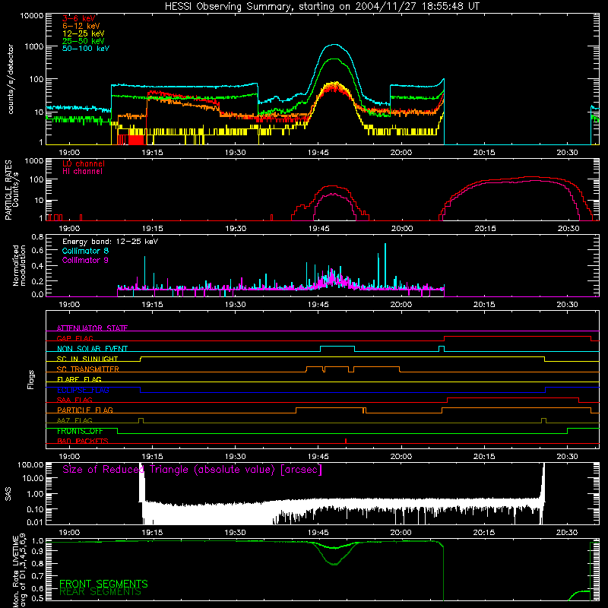Click the SC_TRANSMITTER flag label
The height and width of the screenshot is (608, 608).
pyautogui.click(x=88, y=369)
